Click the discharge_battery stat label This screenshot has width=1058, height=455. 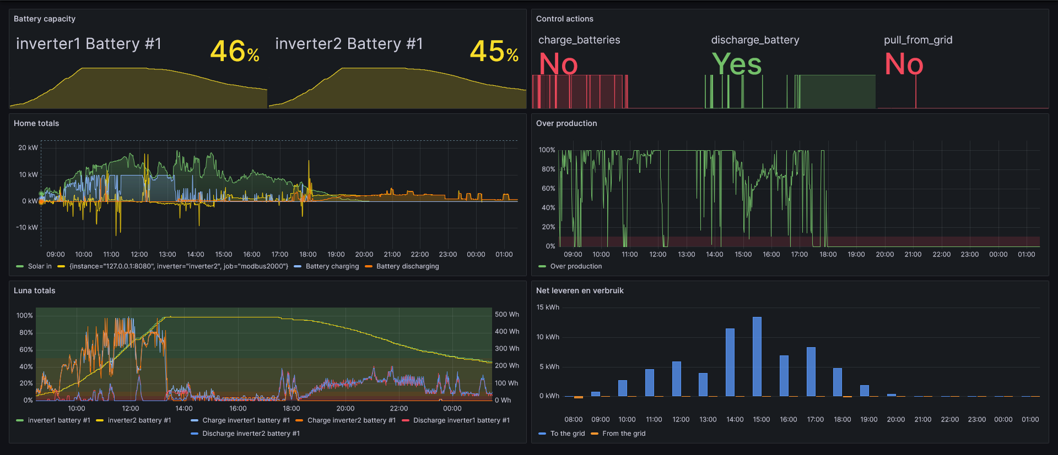pyautogui.click(x=755, y=40)
